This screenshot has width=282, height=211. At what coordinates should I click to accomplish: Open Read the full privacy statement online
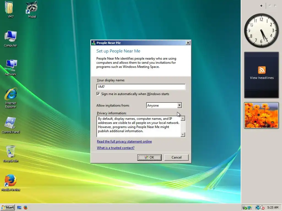click(124, 141)
